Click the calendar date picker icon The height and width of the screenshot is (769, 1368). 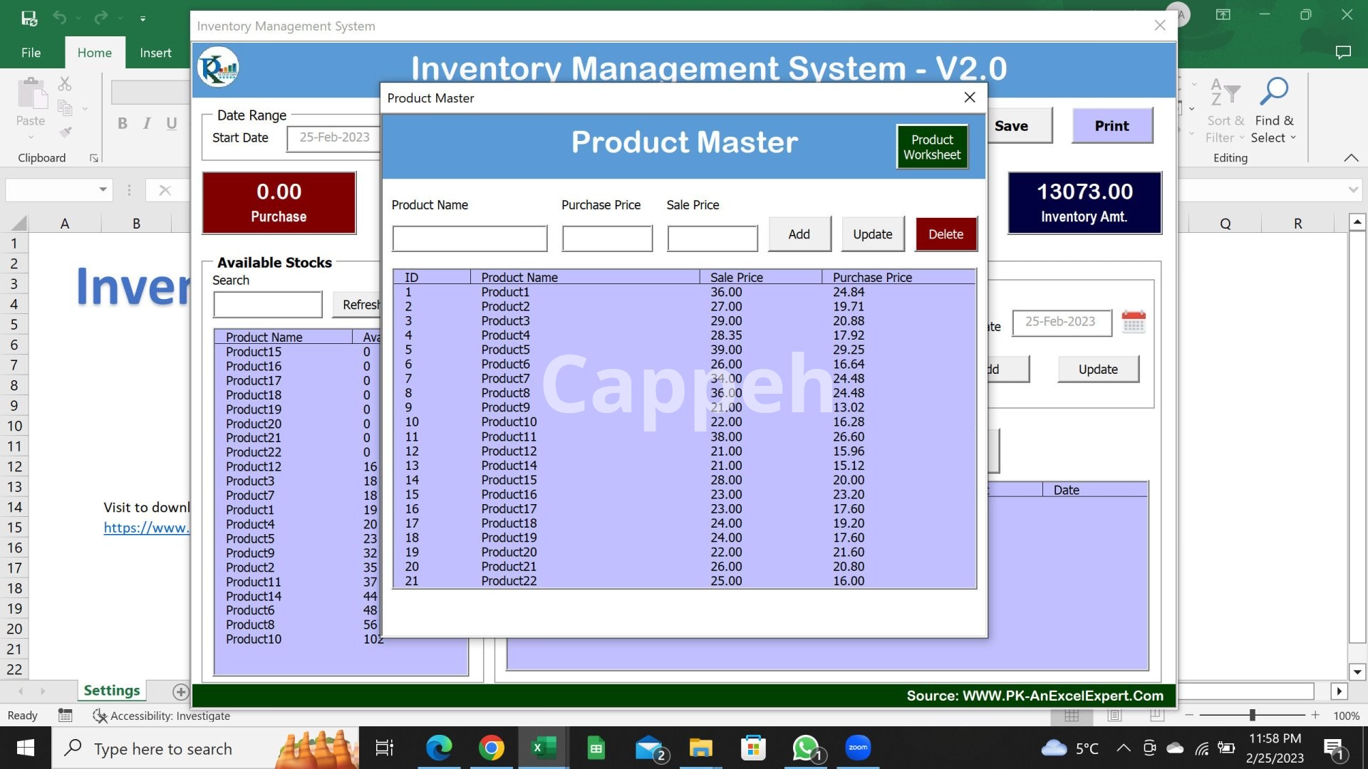coord(1133,322)
